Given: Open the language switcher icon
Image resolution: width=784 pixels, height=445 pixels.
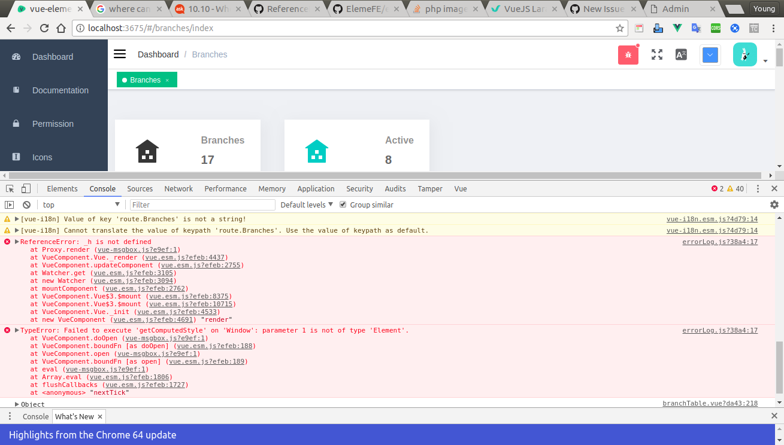Looking at the screenshot, I should pyautogui.click(x=681, y=54).
